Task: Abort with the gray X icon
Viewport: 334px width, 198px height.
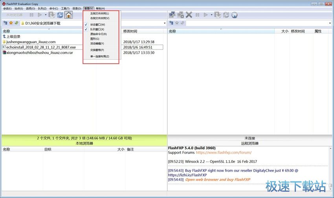Action: [189, 15]
